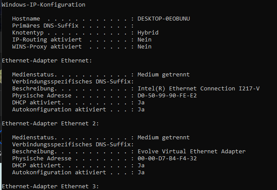
Task: Click the MAC address D0-50-99-90-FE-E2
Action: [x=167, y=96]
